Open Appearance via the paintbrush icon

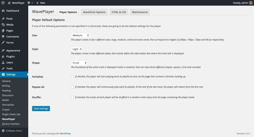coord(3,50)
